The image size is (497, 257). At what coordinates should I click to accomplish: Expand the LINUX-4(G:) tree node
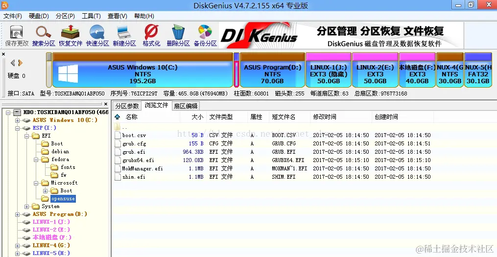coord(18,246)
